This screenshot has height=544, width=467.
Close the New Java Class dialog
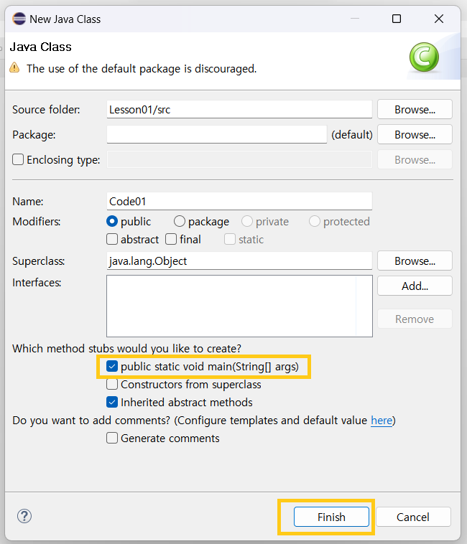438,19
